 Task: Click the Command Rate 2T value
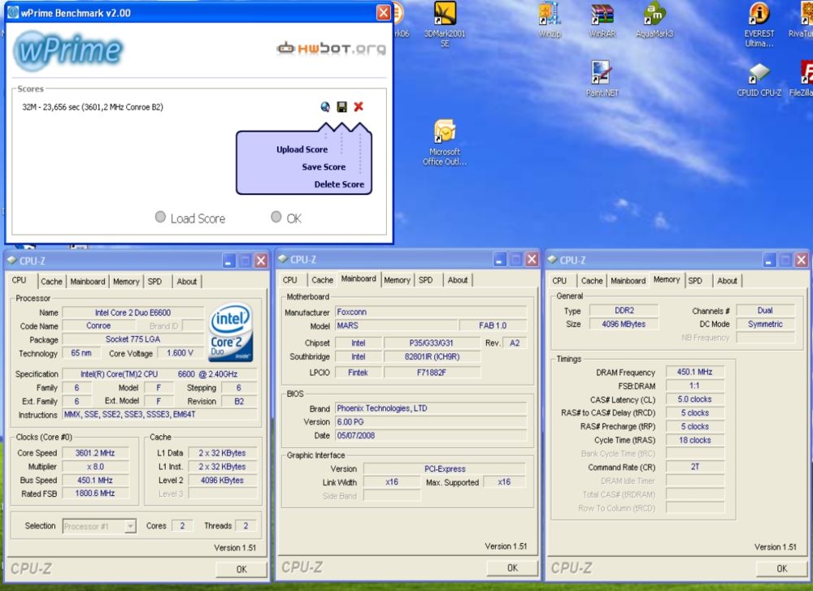click(695, 468)
